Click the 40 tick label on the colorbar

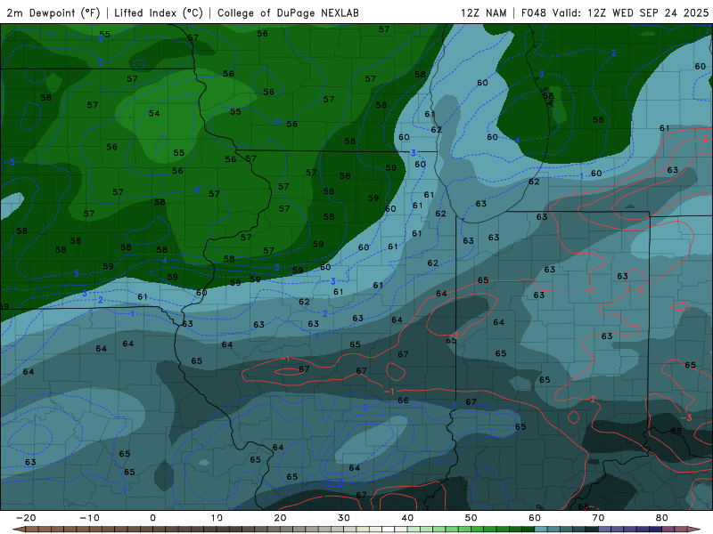click(407, 518)
